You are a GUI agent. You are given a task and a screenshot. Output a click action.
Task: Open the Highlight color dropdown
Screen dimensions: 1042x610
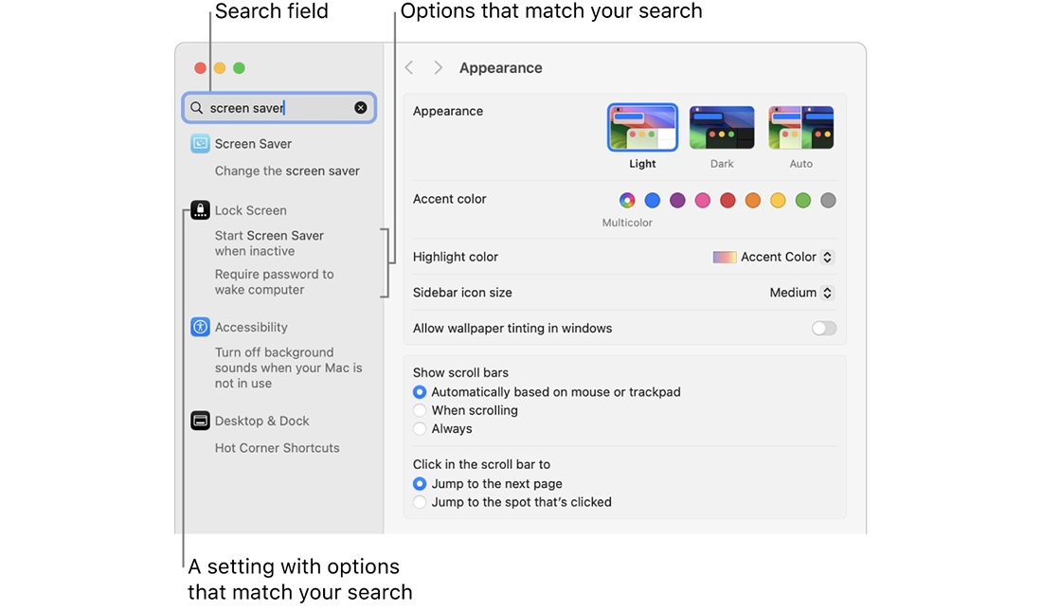point(773,257)
